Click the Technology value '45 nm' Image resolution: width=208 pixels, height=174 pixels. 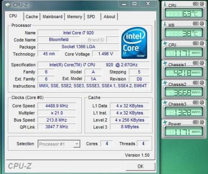click(x=49, y=54)
